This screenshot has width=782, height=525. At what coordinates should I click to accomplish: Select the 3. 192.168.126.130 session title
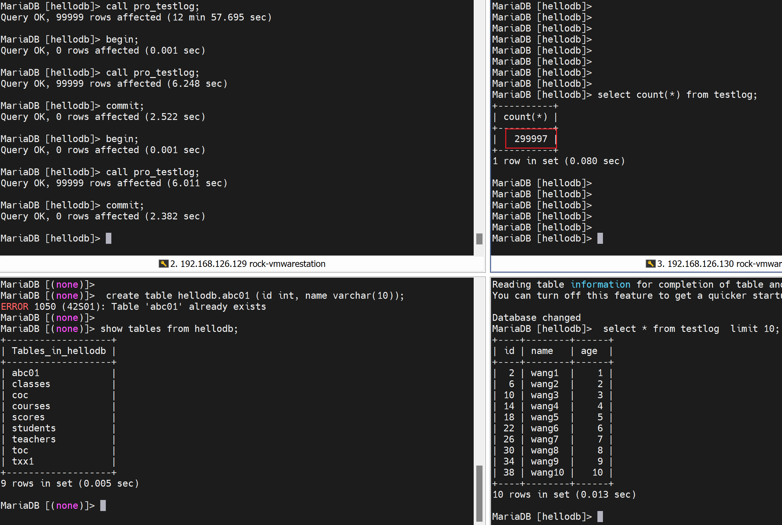[x=719, y=264]
